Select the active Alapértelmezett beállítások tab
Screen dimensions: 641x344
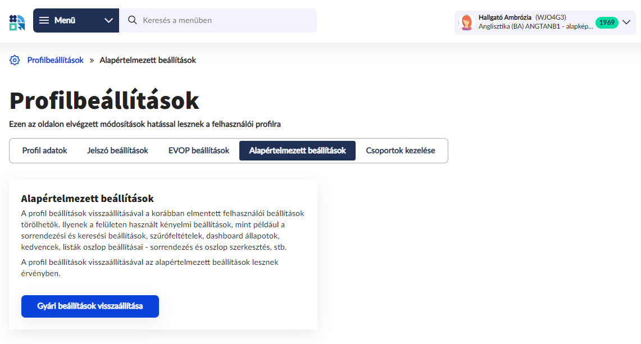point(297,150)
